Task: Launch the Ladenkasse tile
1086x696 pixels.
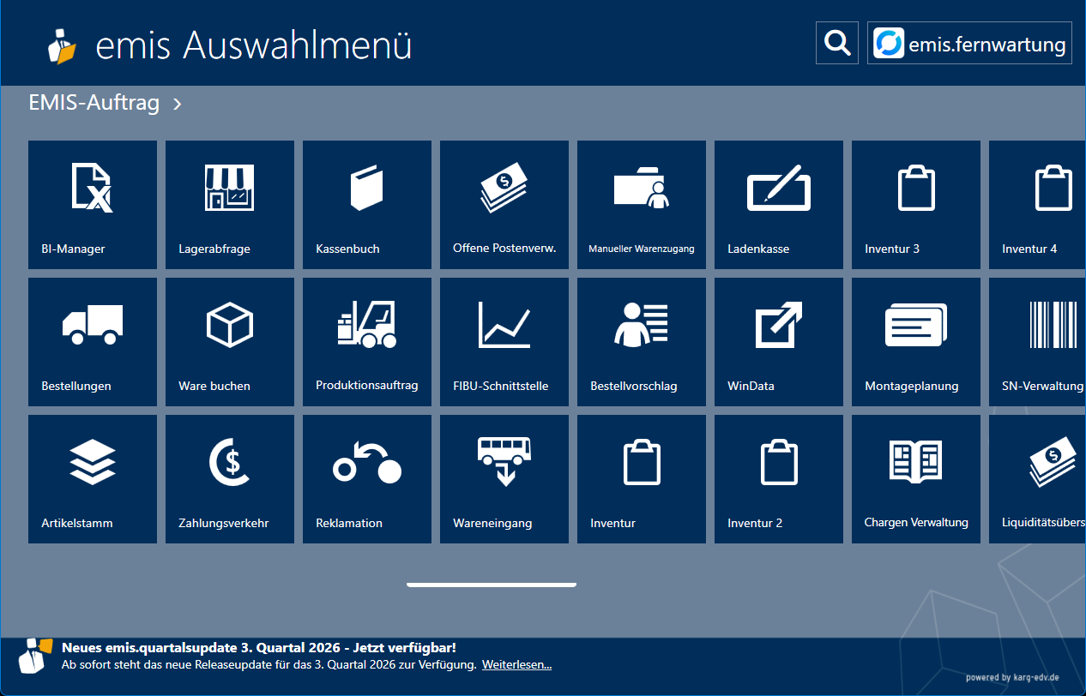Action: pos(779,205)
